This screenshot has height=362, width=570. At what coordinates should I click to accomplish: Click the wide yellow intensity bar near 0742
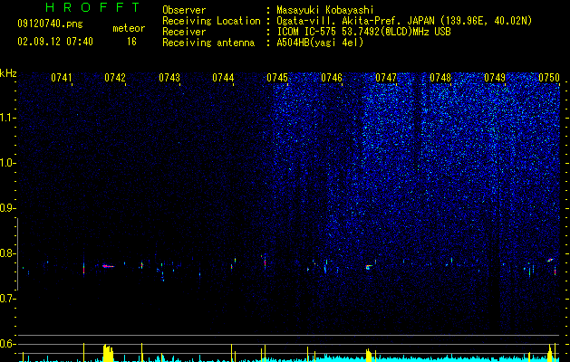click(108, 353)
